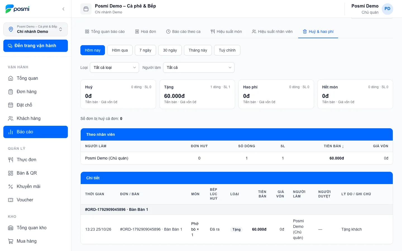Click the Tặng badge in the detail row
This screenshot has width=402, height=251.
236,230
